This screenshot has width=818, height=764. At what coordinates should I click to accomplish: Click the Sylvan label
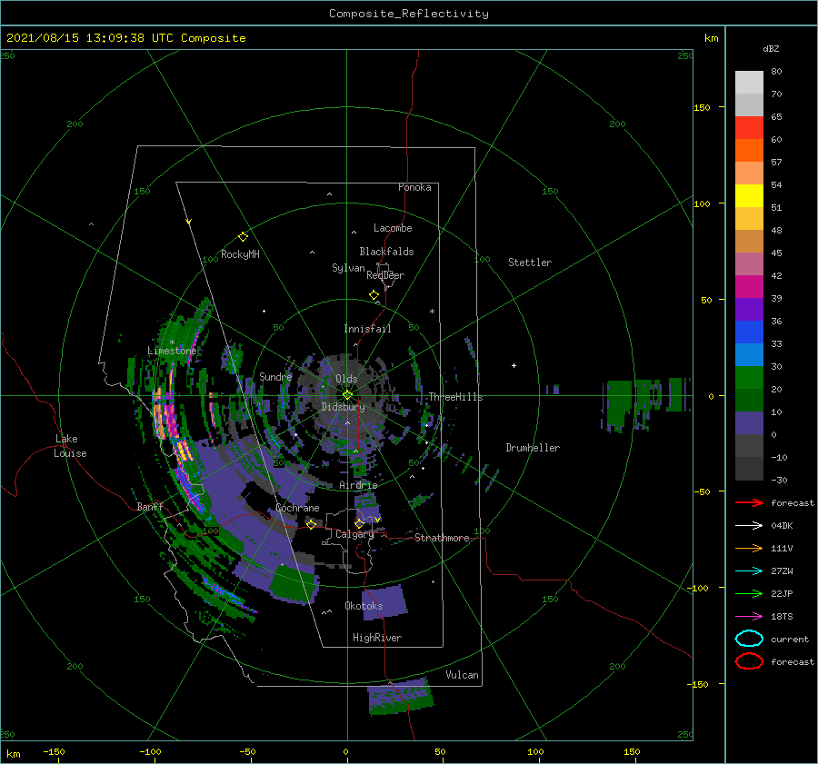tap(348, 268)
